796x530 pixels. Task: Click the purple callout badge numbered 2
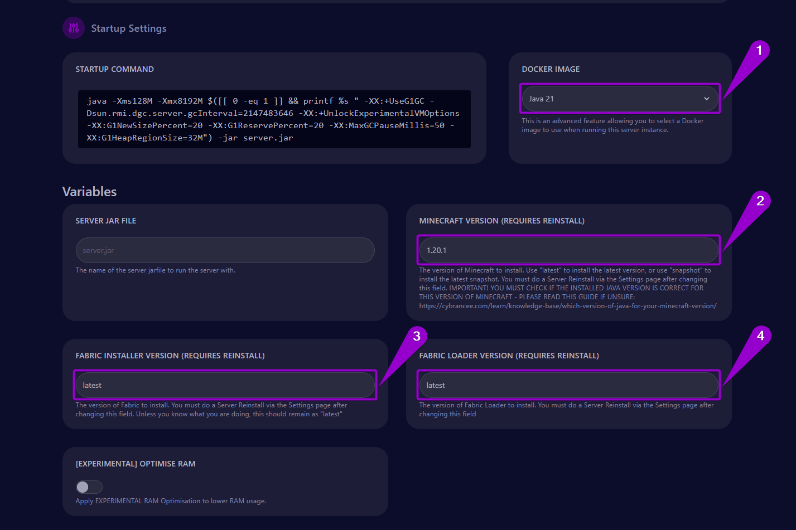click(760, 201)
